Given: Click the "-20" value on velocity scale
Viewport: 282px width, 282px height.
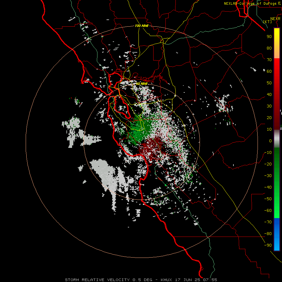Looking at the screenshot, I should (x=268, y=164).
